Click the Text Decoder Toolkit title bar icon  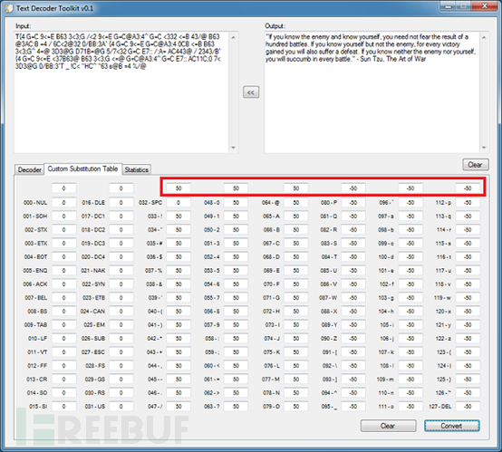10,8
